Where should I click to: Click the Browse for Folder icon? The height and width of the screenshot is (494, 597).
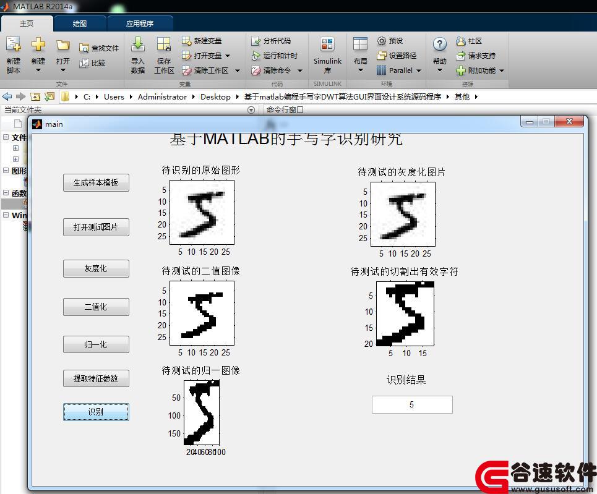[x=49, y=96]
